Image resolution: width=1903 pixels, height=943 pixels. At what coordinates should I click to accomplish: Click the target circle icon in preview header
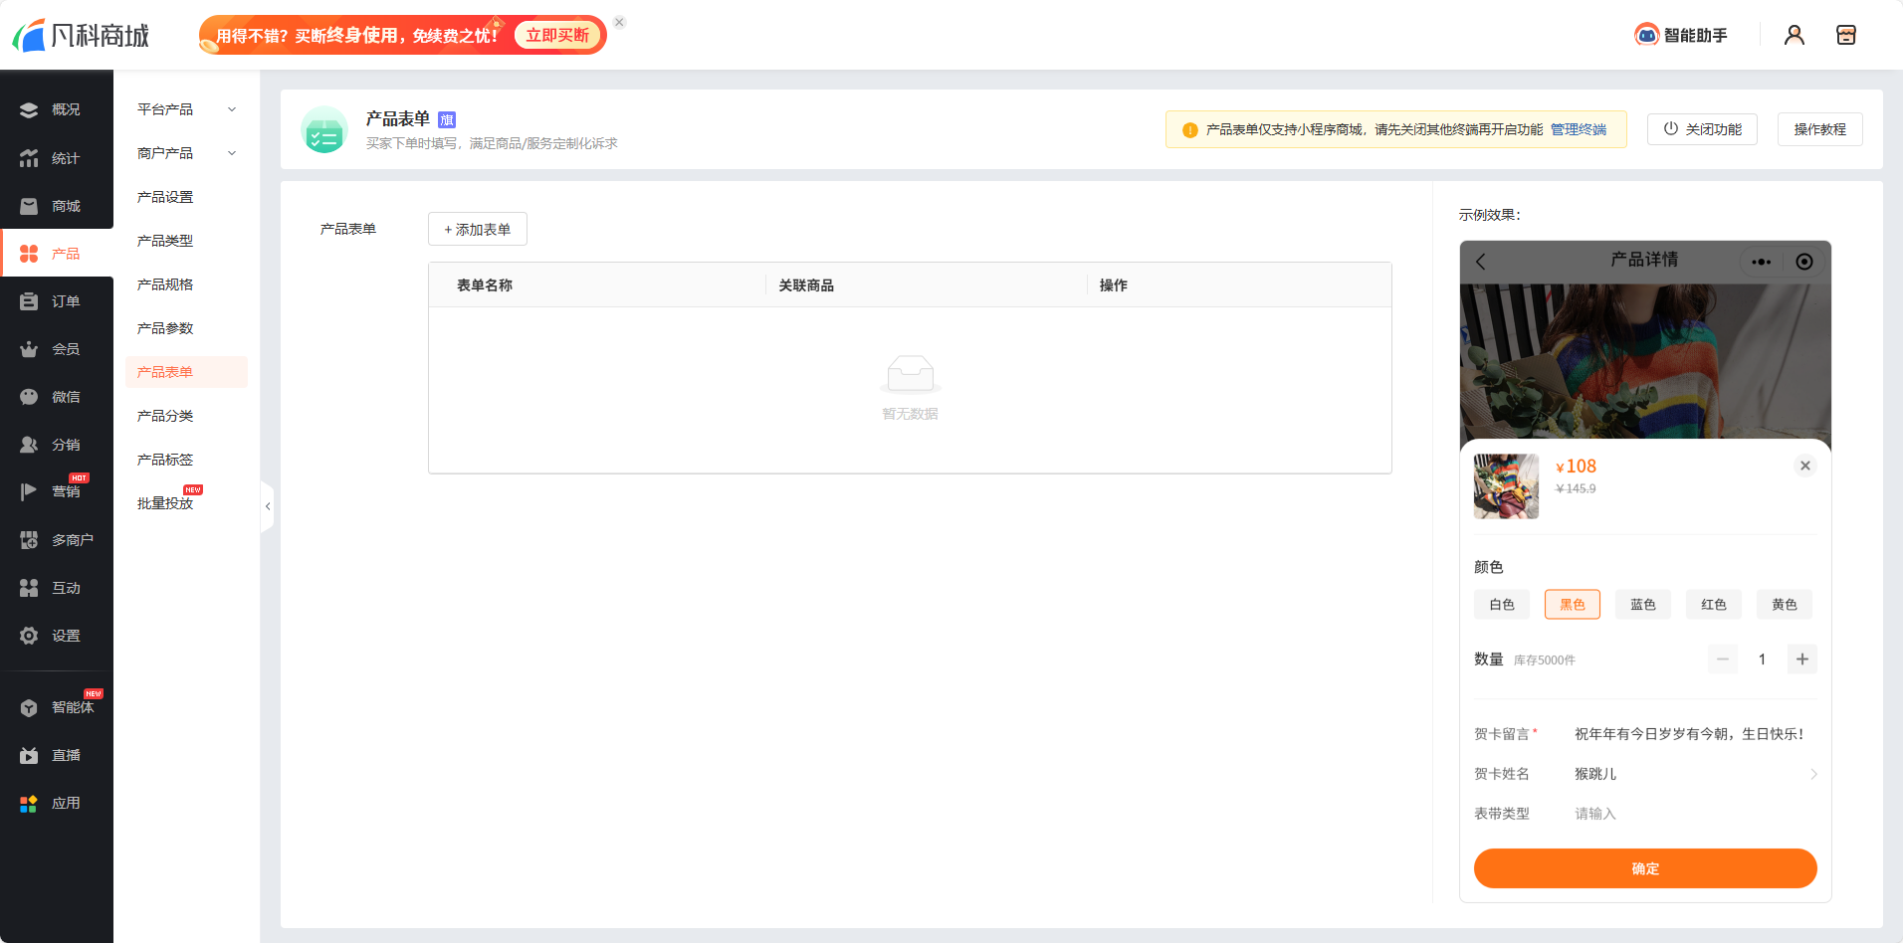(x=1804, y=262)
